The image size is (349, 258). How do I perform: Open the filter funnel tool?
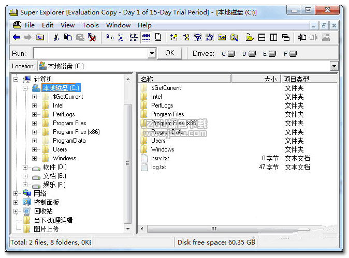pyautogui.click(x=198, y=37)
